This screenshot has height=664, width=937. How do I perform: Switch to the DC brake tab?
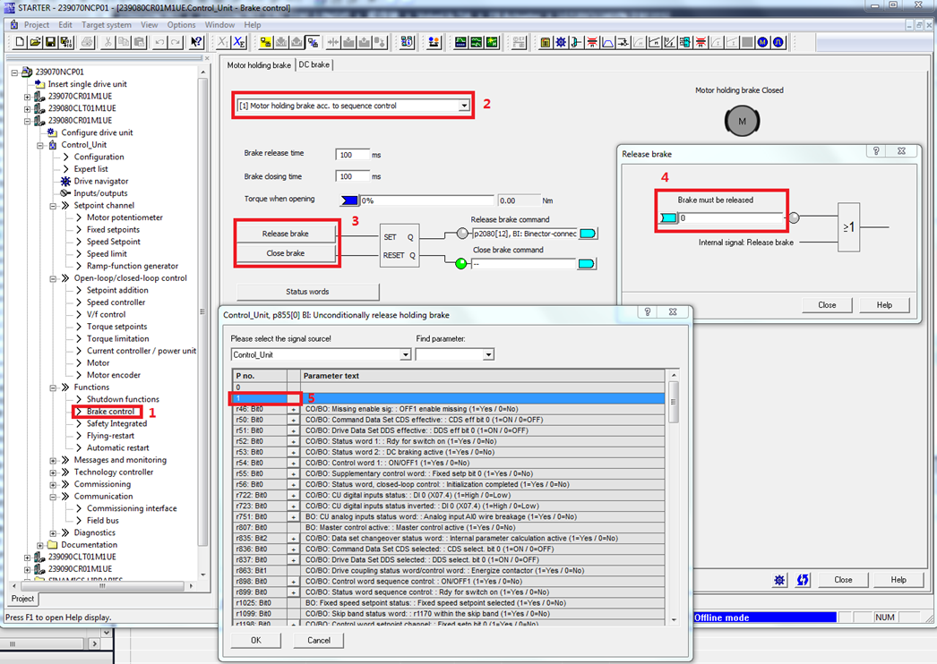(x=314, y=65)
